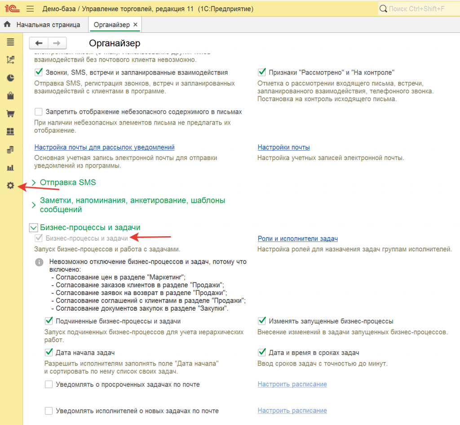Click the 1C logo icon
The height and width of the screenshot is (425, 460).
(12, 9)
